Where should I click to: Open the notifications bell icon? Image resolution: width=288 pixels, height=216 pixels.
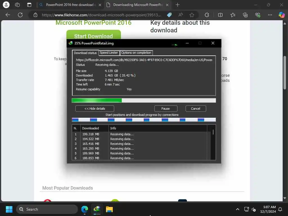[x=280, y=209]
